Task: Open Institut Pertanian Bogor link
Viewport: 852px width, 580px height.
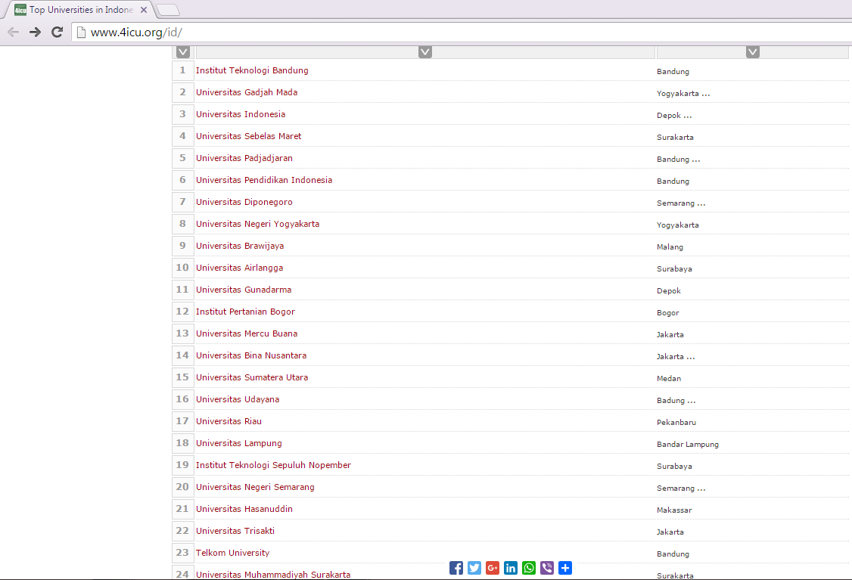Action: pyautogui.click(x=246, y=312)
